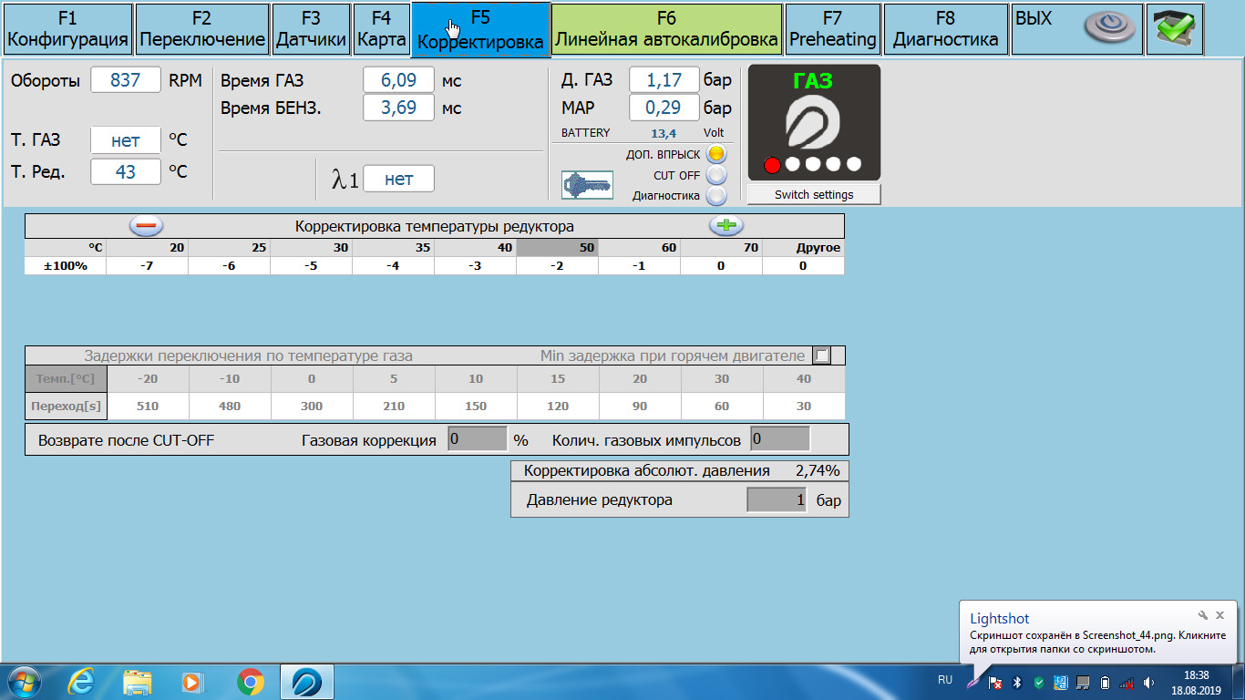The height and width of the screenshot is (700, 1245).
Task: Click the red minus button for reducer temperature correction
Action: point(146,226)
